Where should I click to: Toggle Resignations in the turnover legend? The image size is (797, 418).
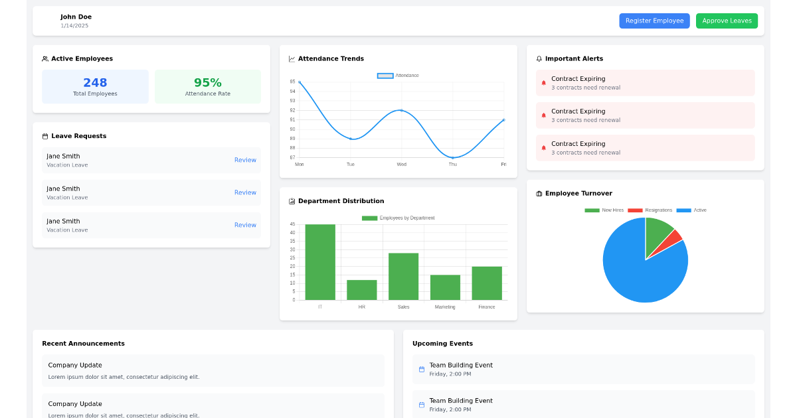(635, 210)
